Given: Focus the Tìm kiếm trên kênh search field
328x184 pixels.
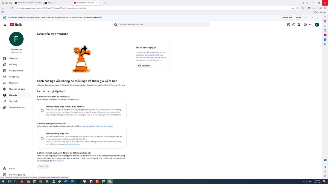Looking at the screenshot, I should pyautogui.click(x=161, y=25).
